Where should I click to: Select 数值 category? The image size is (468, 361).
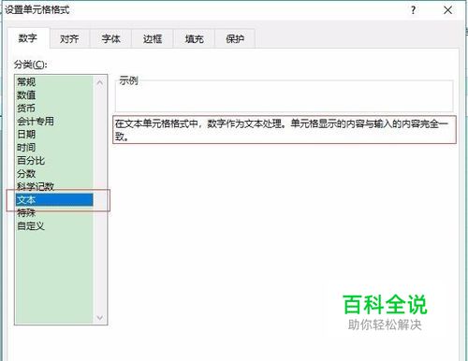click(x=54, y=95)
